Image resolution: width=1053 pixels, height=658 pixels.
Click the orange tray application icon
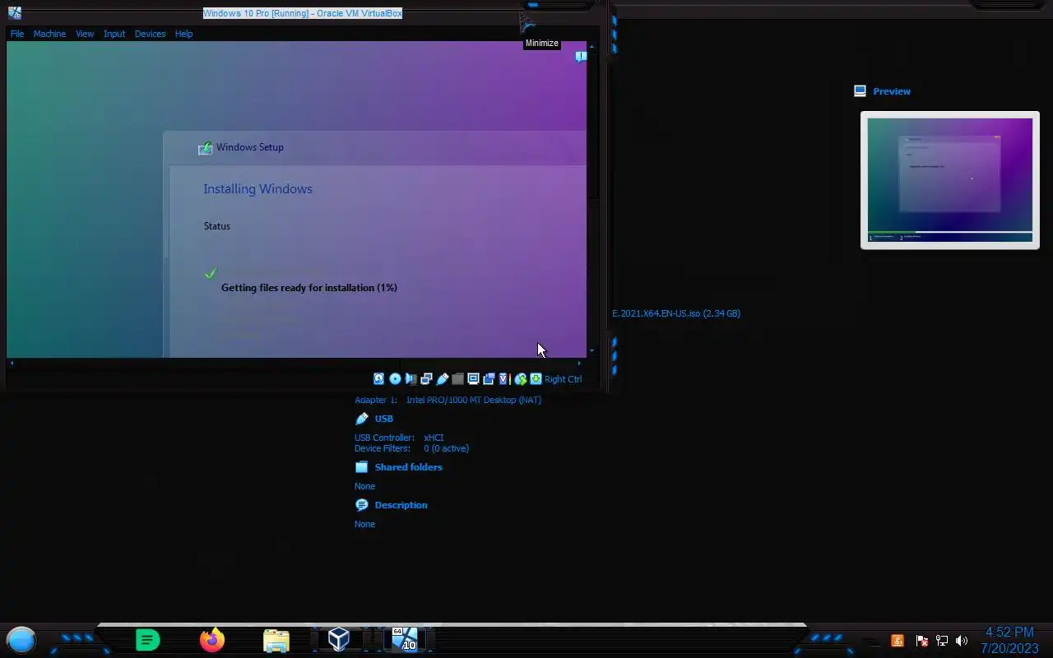898,641
